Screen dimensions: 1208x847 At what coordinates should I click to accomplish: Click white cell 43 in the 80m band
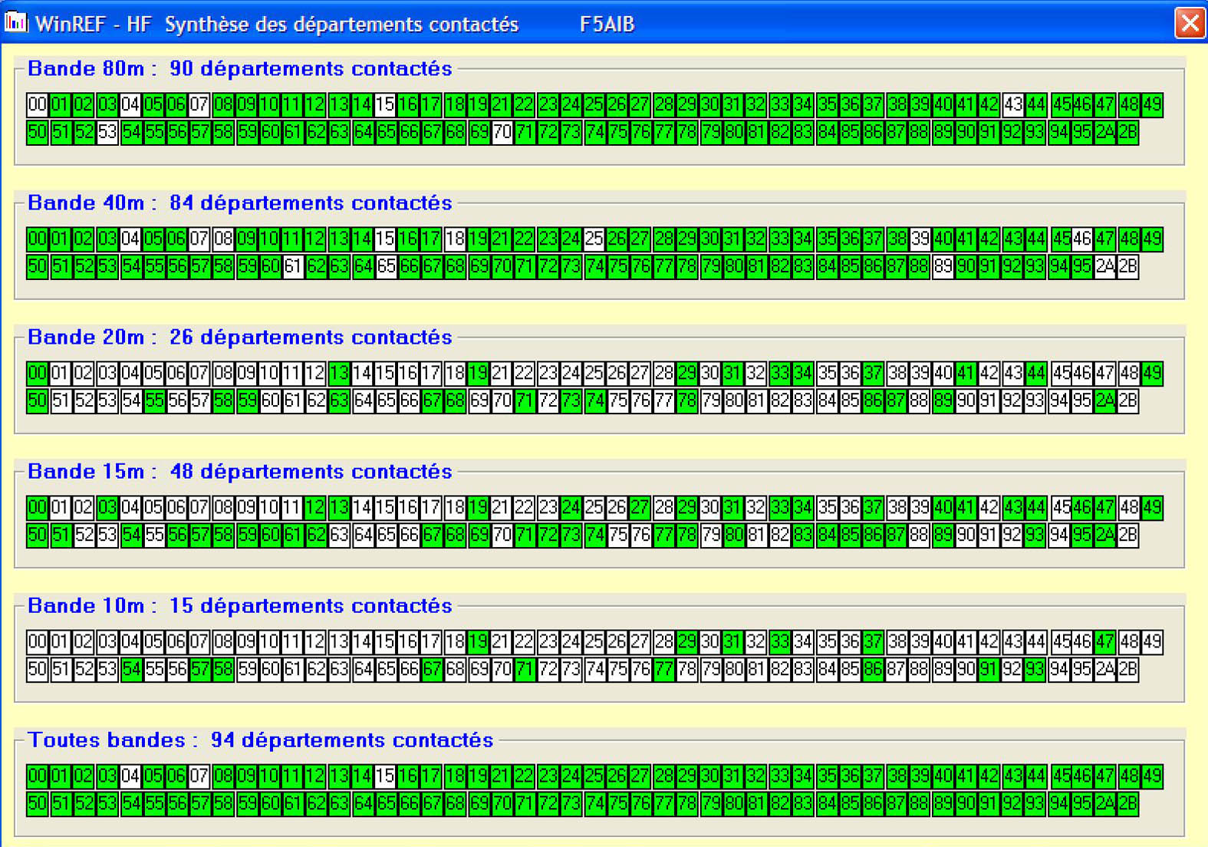[x=1012, y=104]
